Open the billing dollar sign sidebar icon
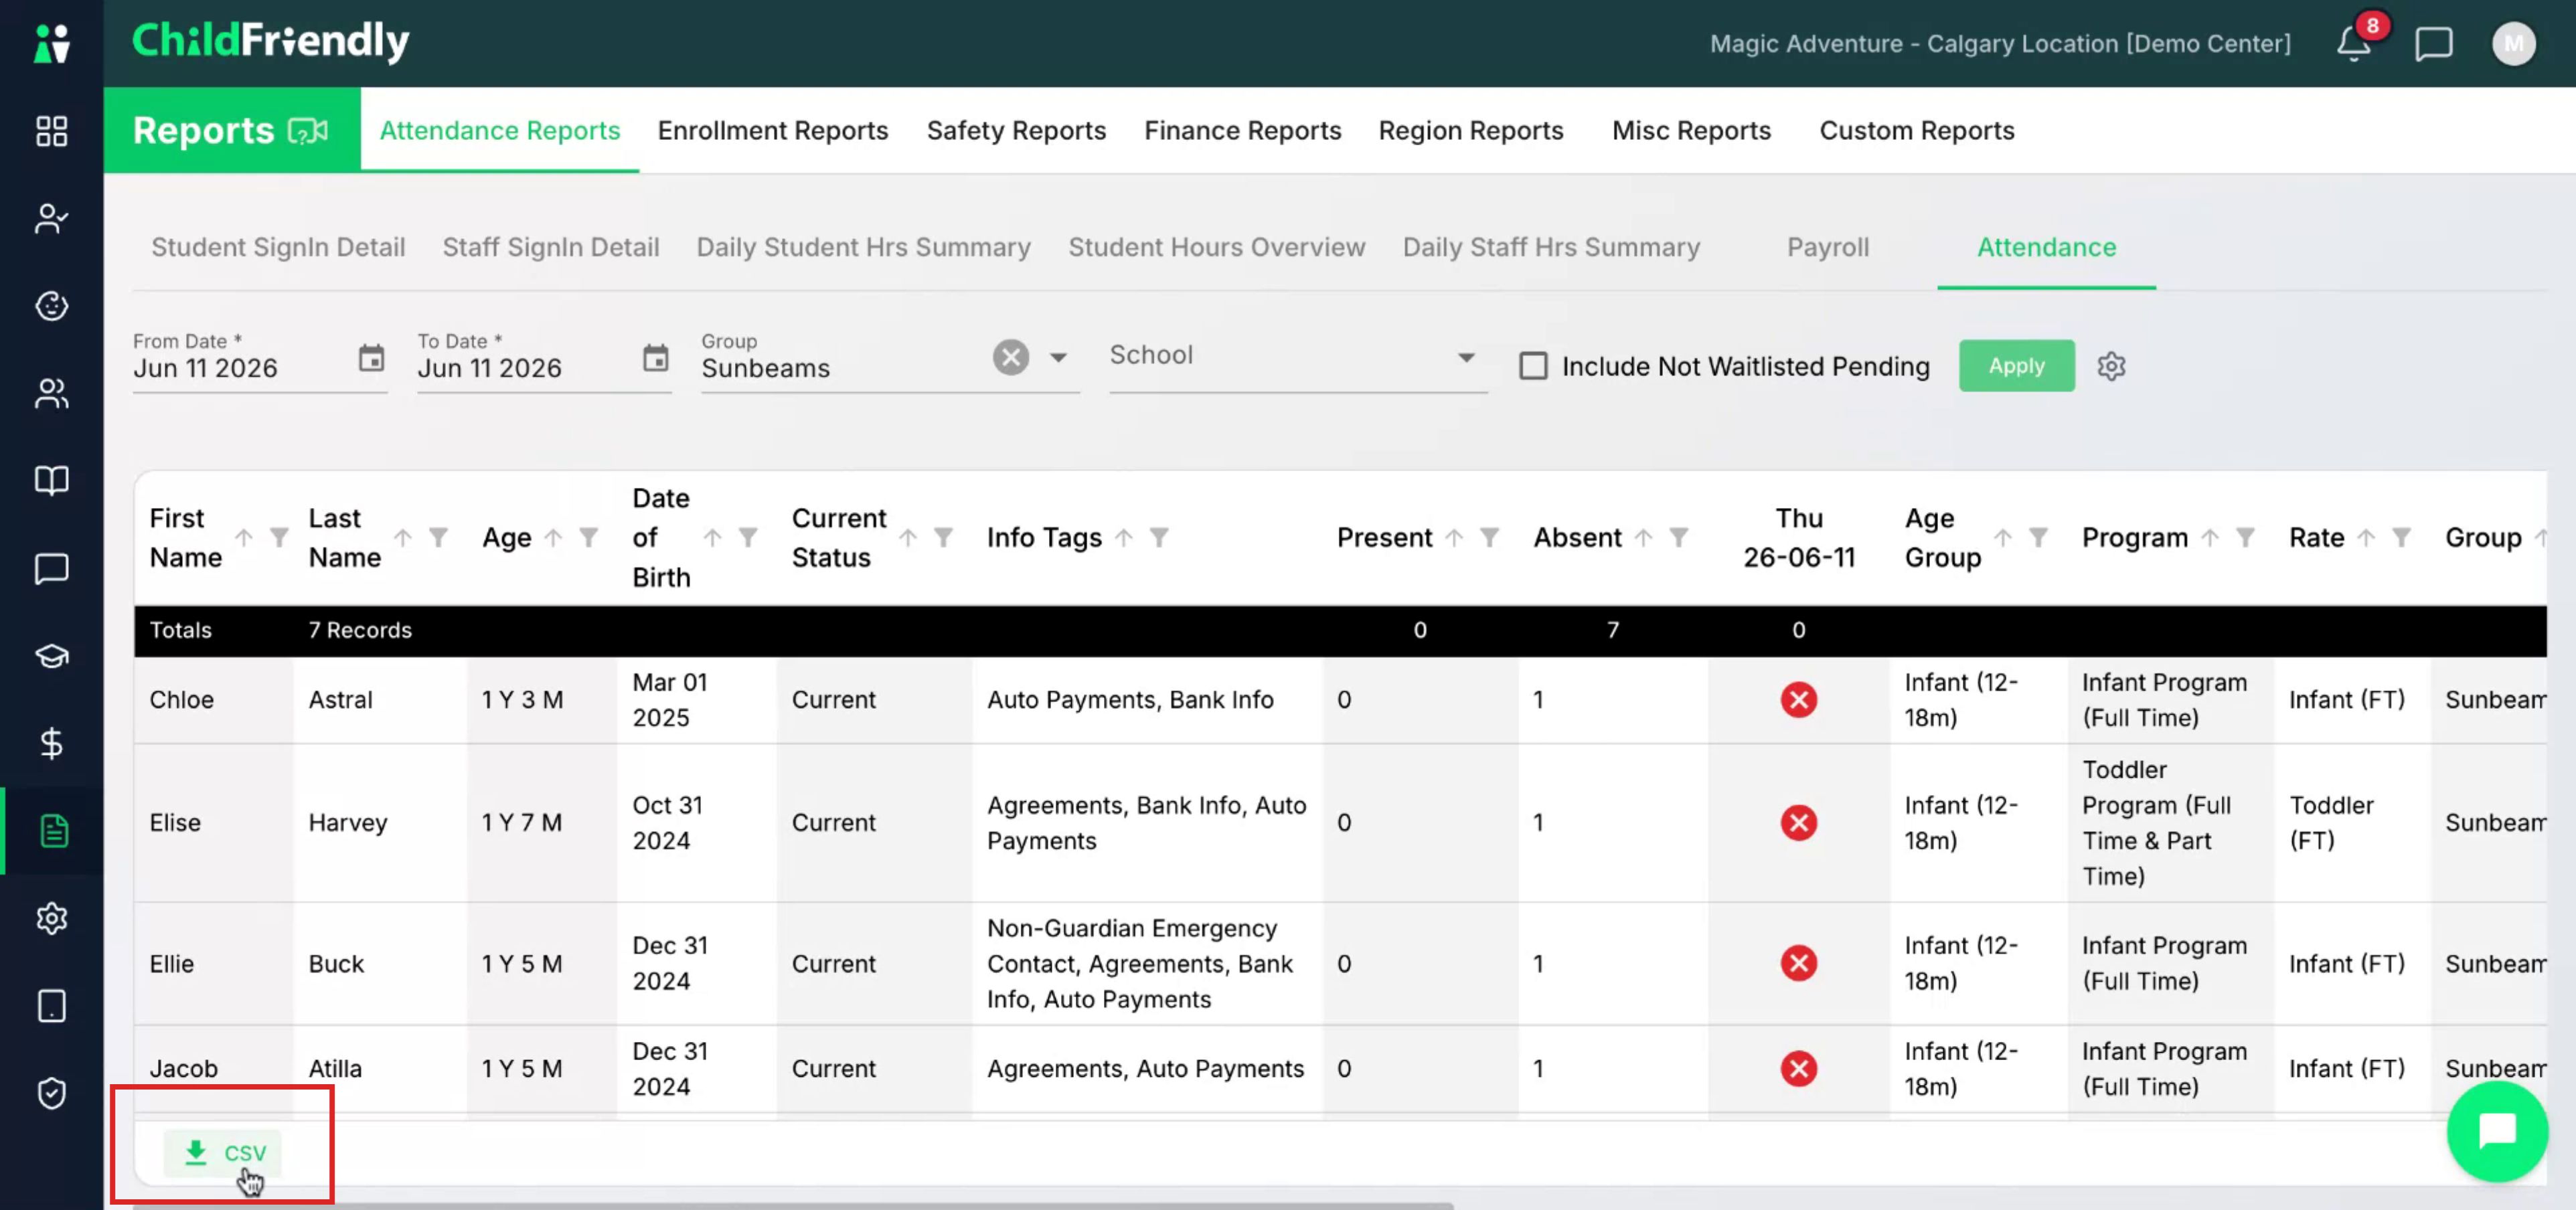This screenshot has width=2576, height=1210. click(51, 743)
